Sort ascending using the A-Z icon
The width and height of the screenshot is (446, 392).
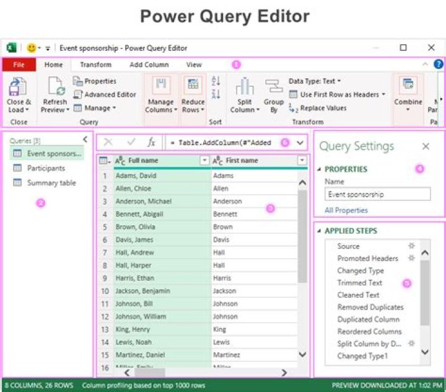216,81
